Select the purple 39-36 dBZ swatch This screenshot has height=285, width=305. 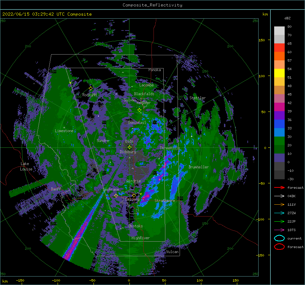pyautogui.click(x=279, y=116)
